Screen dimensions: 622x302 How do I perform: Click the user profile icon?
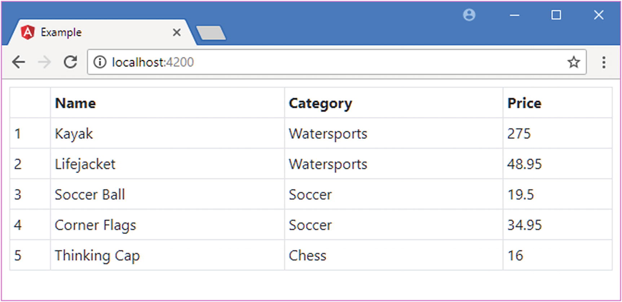[x=469, y=15]
